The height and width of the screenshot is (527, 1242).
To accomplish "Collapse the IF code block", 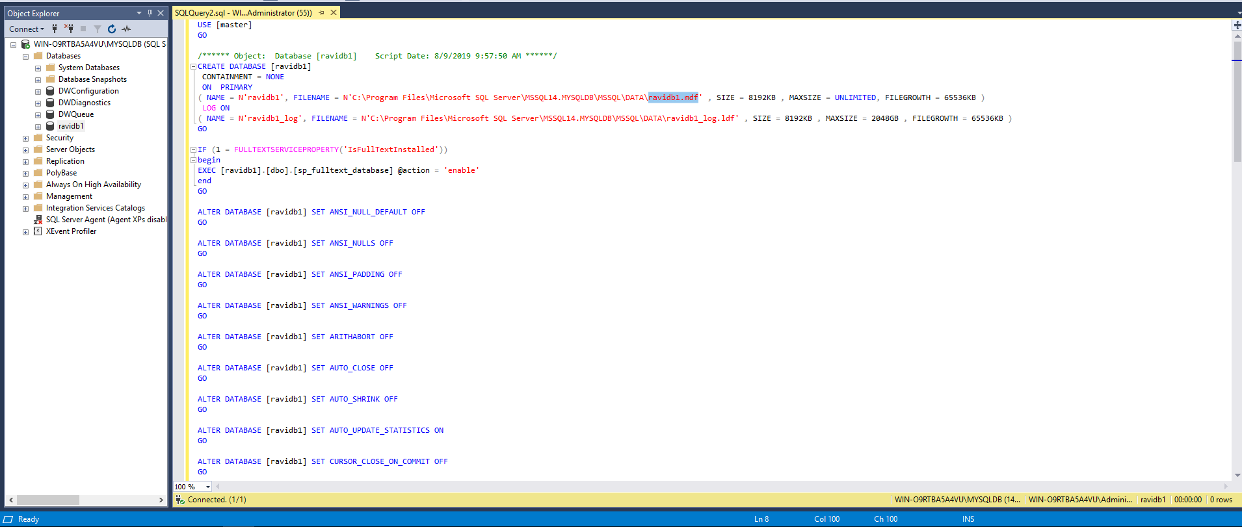I will [193, 149].
